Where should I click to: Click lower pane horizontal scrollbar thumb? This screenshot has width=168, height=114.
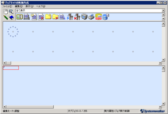pyautogui.click(x=30, y=107)
